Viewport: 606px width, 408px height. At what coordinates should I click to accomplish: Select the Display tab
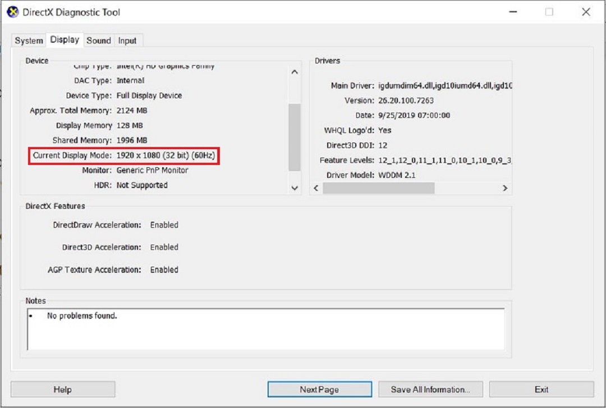(65, 40)
